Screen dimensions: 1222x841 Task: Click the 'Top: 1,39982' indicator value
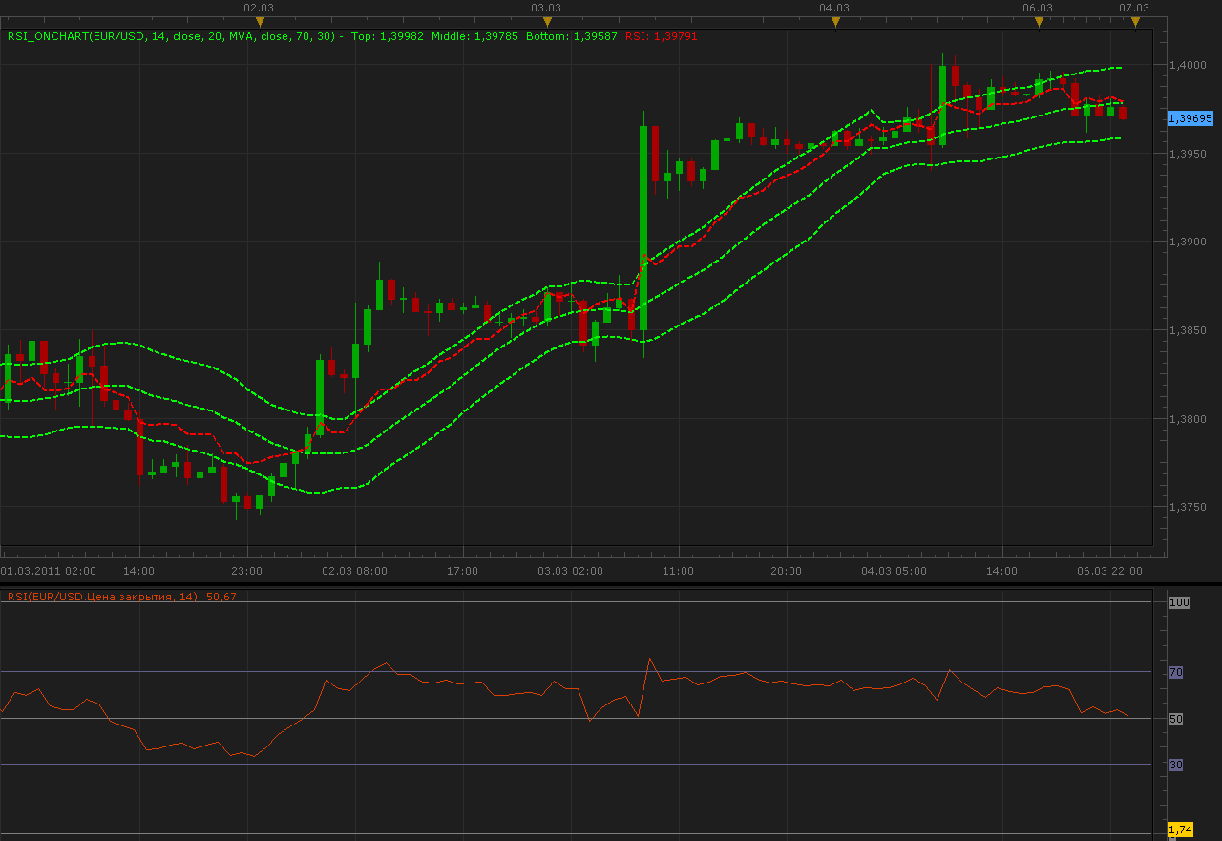(389, 36)
